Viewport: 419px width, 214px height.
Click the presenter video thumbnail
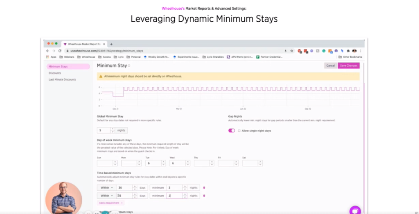pos(63,198)
